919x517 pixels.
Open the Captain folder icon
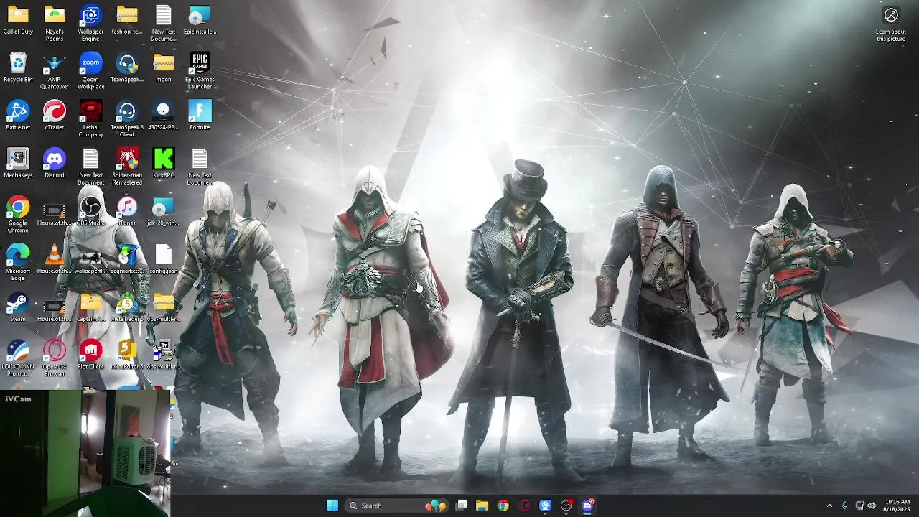pyautogui.click(x=90, y=307)
